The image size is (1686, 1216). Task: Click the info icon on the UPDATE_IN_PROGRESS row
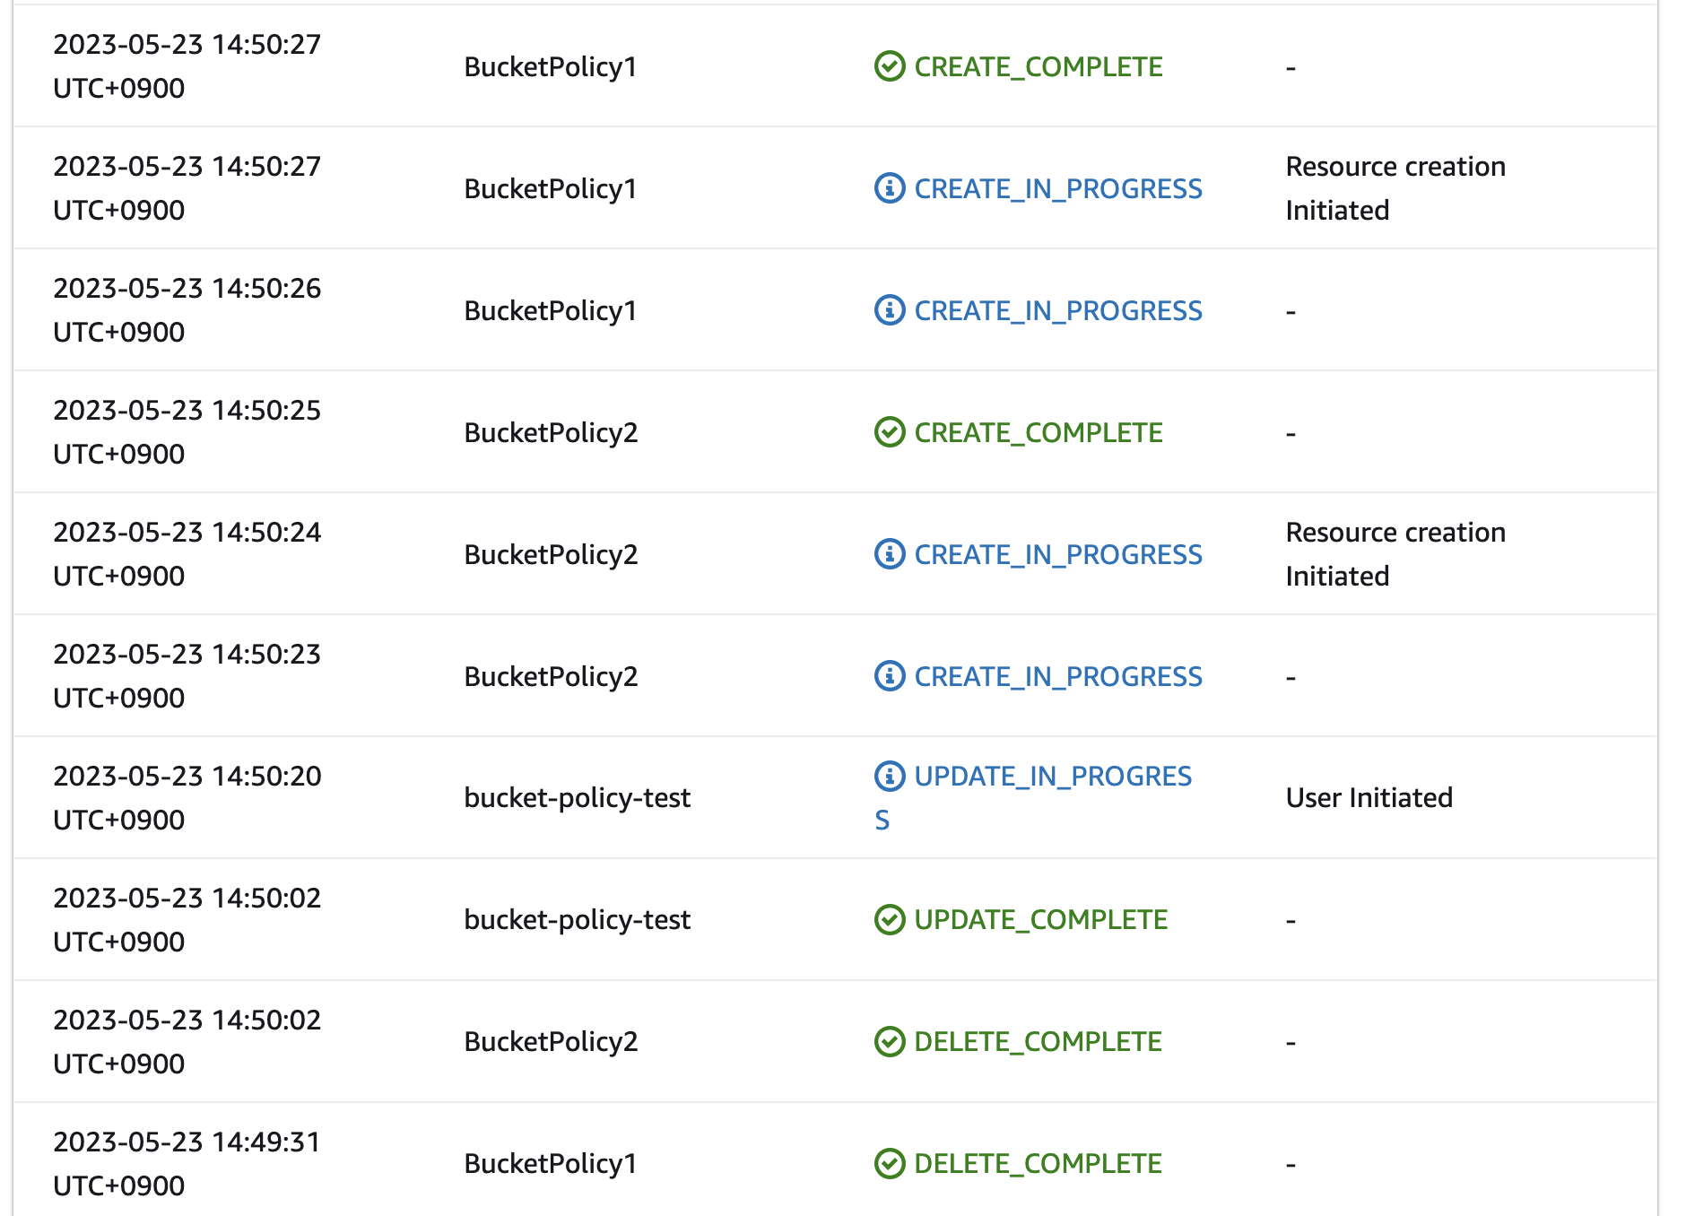[x=888, y=776]
